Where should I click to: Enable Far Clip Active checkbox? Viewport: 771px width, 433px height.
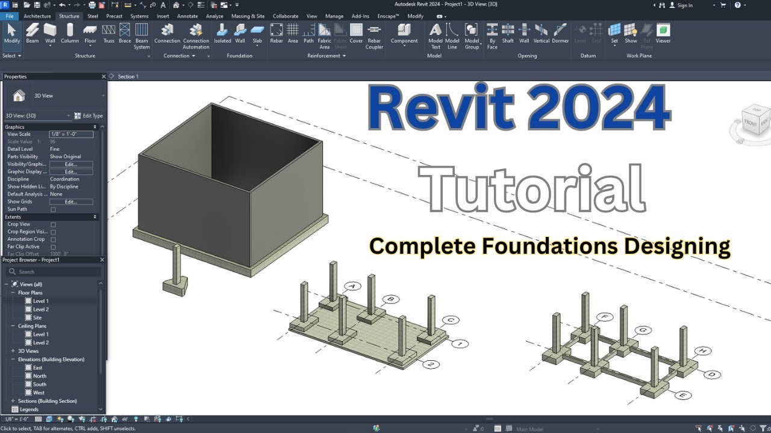point(53,247)
